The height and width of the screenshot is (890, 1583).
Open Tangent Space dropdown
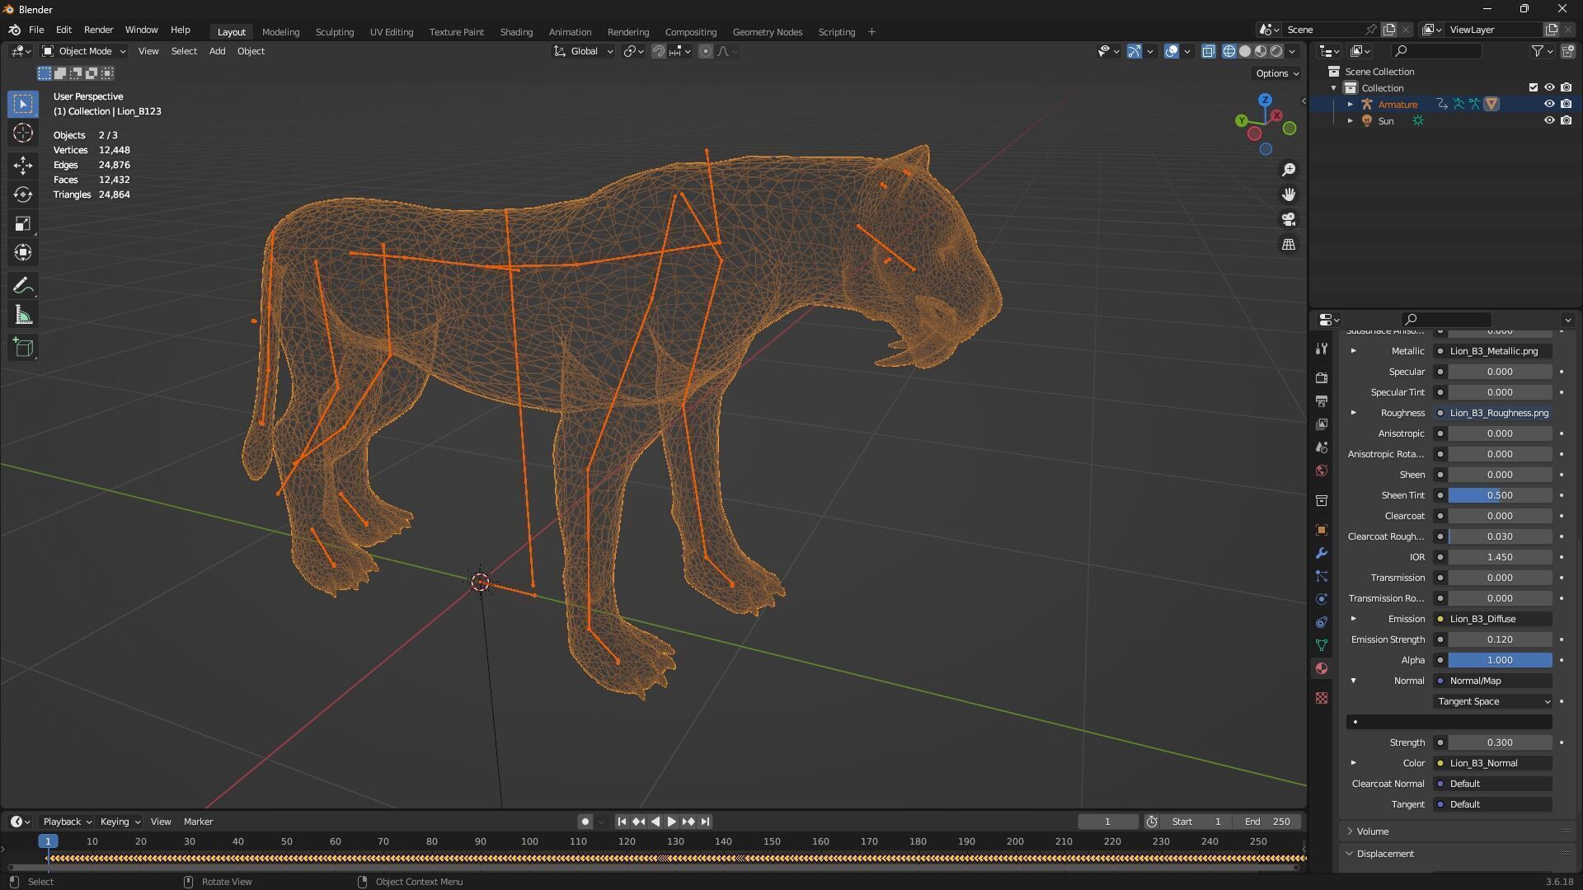point(1493,701)
